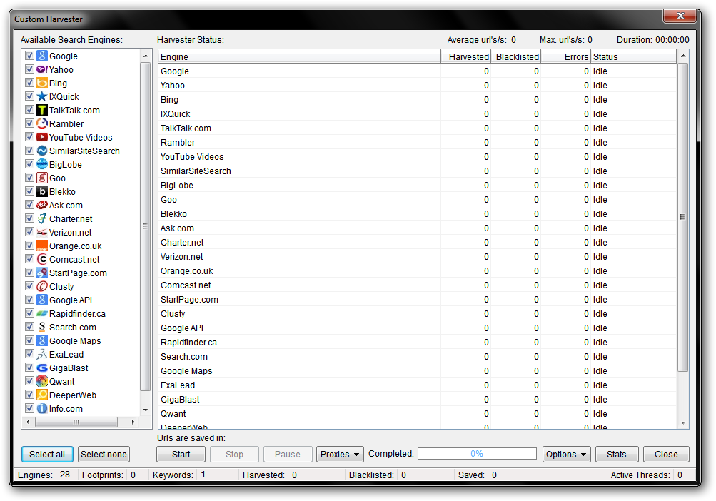This screenshot has height=501, width=716.
Task: Sort by the Status column header
Action: [633, 56]
